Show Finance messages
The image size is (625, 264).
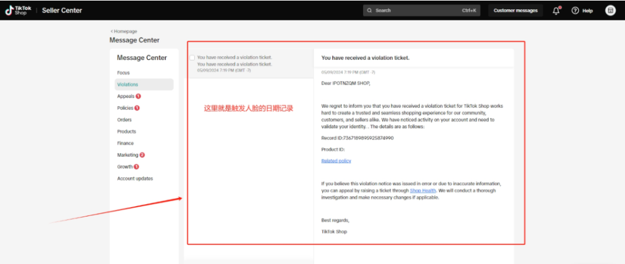click(x=125, y=143)
